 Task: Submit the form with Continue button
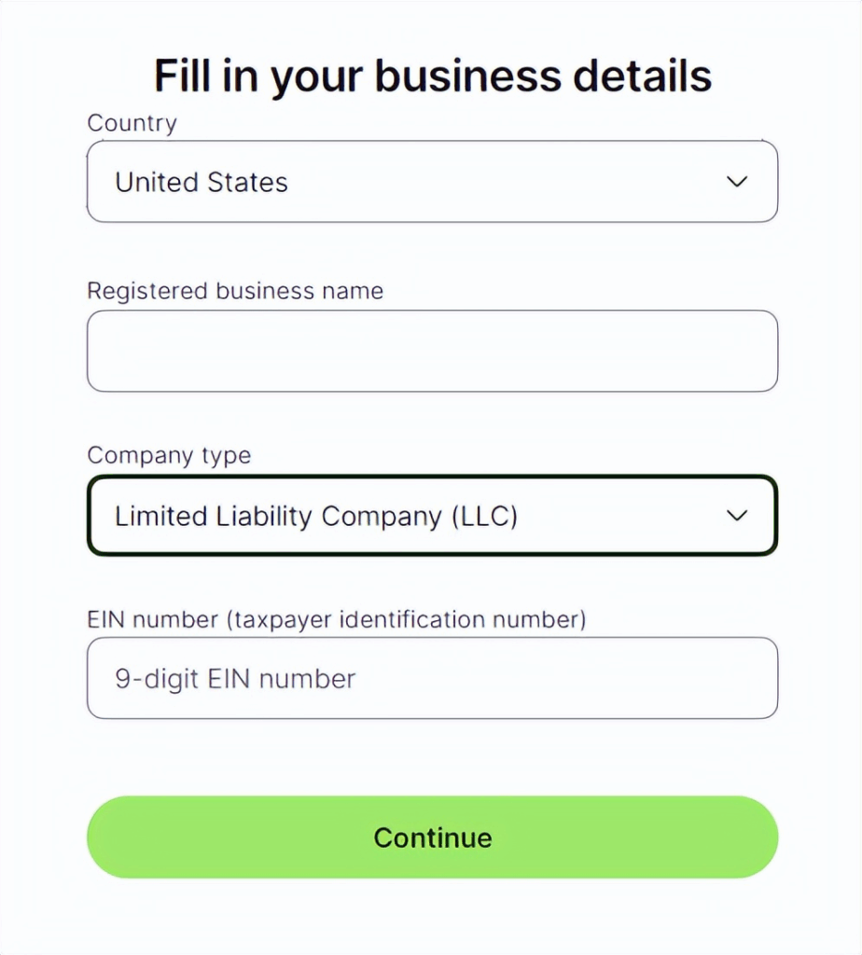tap(433, 837)
